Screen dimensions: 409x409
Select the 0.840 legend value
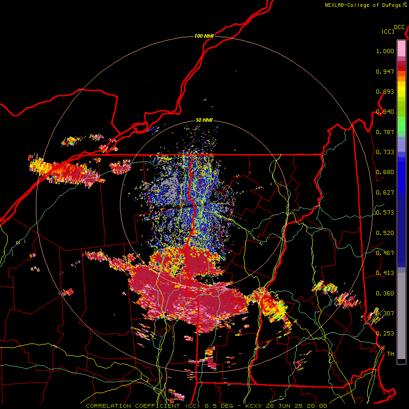point(385,112)
